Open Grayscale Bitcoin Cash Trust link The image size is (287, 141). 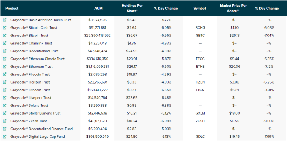tap(34, 28)
